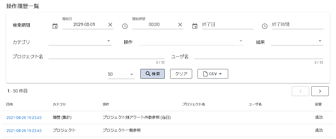Focus the 終了時間 end time field
Screen dimensions: 336x139
coord(297,25)
